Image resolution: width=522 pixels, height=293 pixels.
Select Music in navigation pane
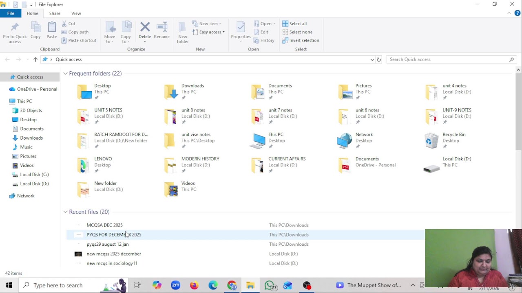pos(26,147)
